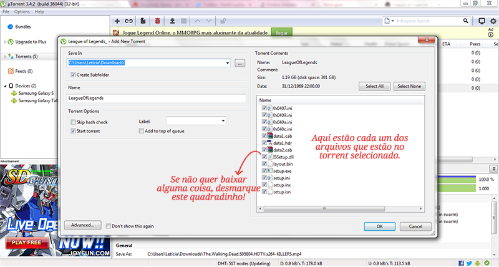Toggle Start torrent checkbox
This screenshot has width=499, height=267.
click(x=73, y=131)
